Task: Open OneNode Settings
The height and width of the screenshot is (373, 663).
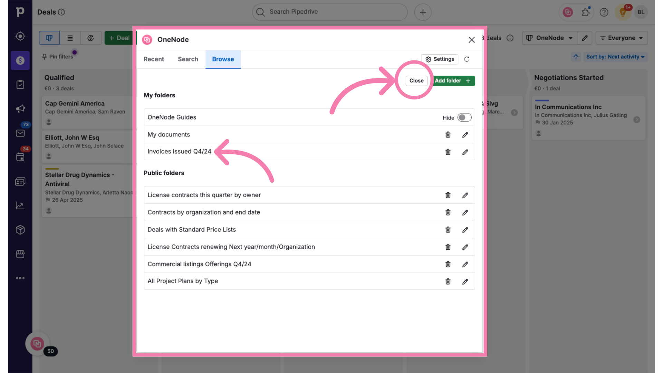Action: (x=440, y=59)
